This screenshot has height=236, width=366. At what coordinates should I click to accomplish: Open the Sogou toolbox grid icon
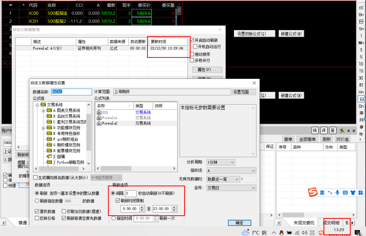pyautogui.click(x=361, y=192)
